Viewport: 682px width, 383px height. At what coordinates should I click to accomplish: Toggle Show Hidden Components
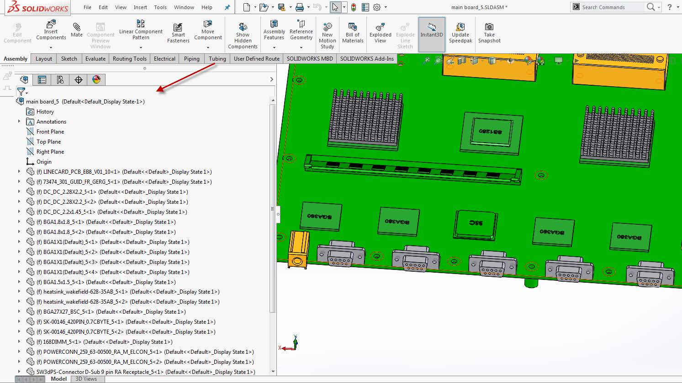[x=243, y=32]
